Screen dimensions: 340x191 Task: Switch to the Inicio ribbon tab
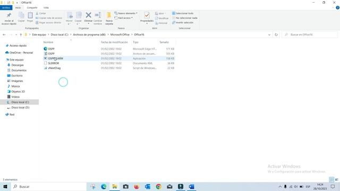18,7
